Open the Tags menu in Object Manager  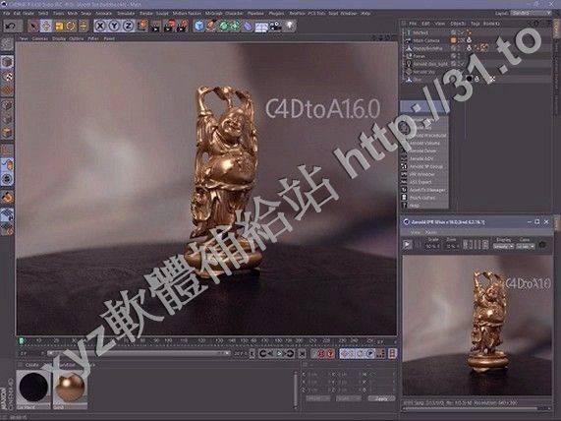(475, 24)
